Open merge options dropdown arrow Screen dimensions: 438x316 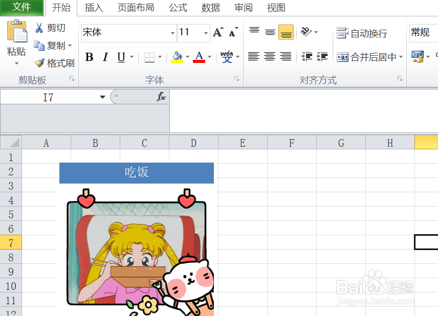pos(401,57)
